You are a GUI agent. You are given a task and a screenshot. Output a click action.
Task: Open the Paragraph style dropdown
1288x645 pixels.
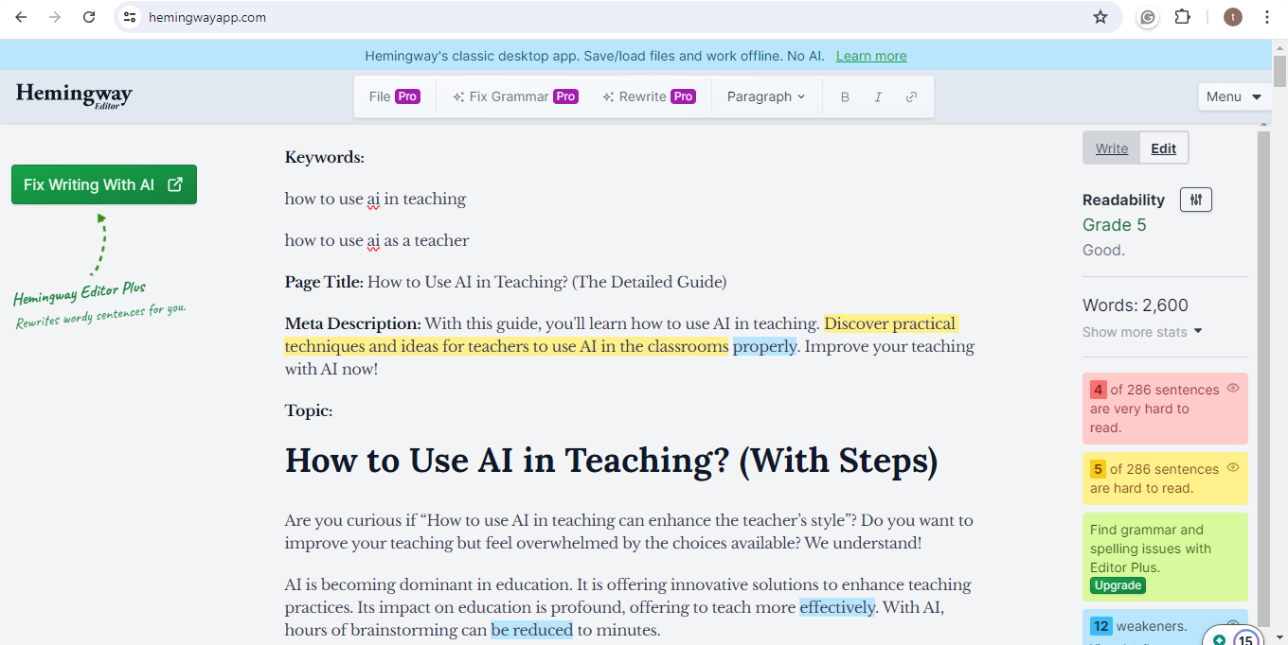tap(765, 96)
